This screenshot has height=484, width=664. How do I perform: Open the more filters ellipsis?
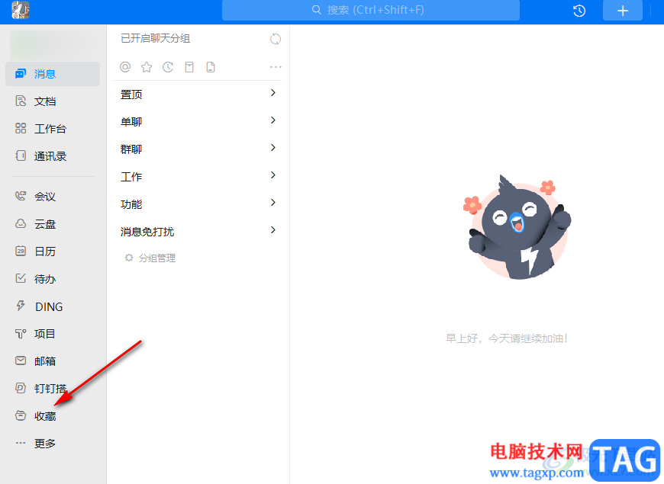[276, 67]
